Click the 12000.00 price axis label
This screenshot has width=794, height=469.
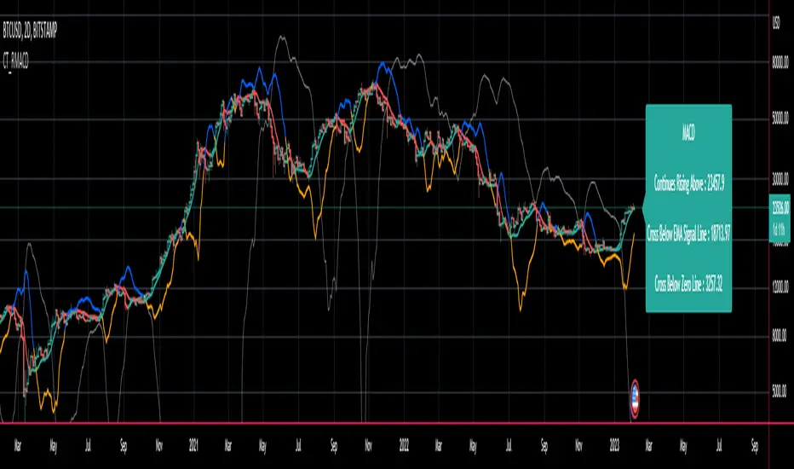pos(780,287)
